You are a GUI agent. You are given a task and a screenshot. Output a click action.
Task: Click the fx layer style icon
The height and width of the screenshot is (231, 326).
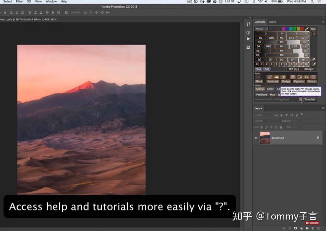pos(290,228)
